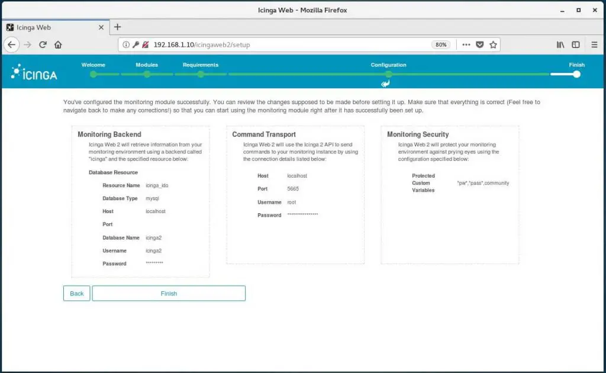Open site information icon in address bar
This screenshot has height=373, width=606.
point(126,45)
